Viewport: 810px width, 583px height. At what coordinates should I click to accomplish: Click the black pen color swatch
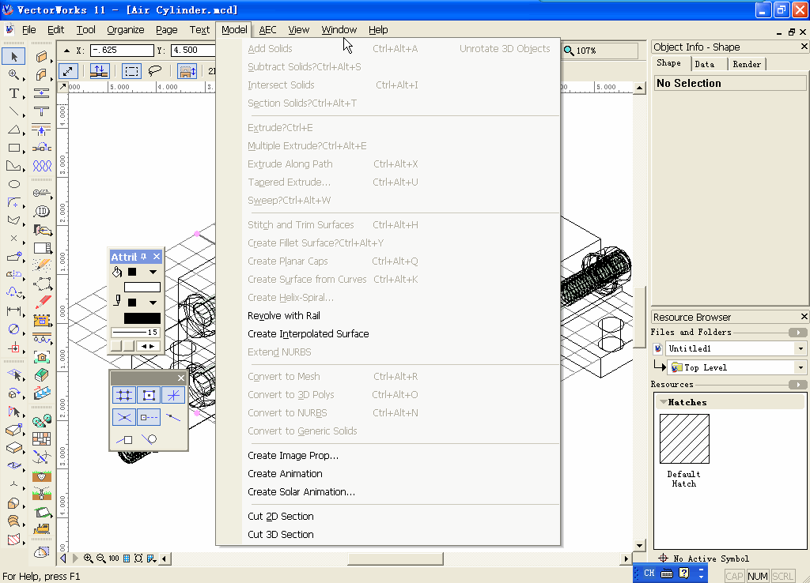tap(142, 318)
